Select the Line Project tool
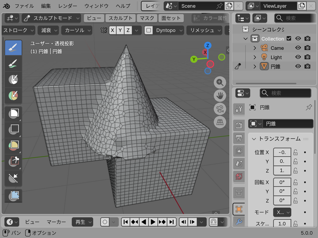Image resolution: width=318 pixels, height=238 pixels. point(13,178)
